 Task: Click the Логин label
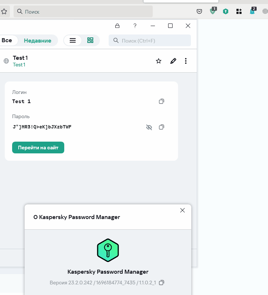[19, 92]
